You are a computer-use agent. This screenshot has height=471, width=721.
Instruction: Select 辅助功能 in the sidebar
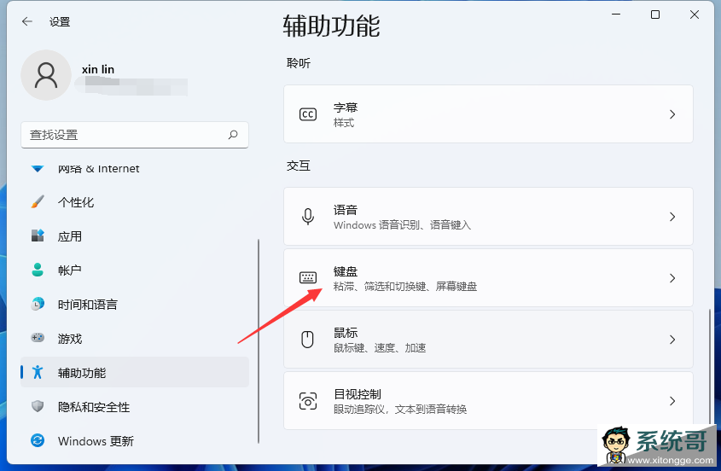click(x=135, y=372)
